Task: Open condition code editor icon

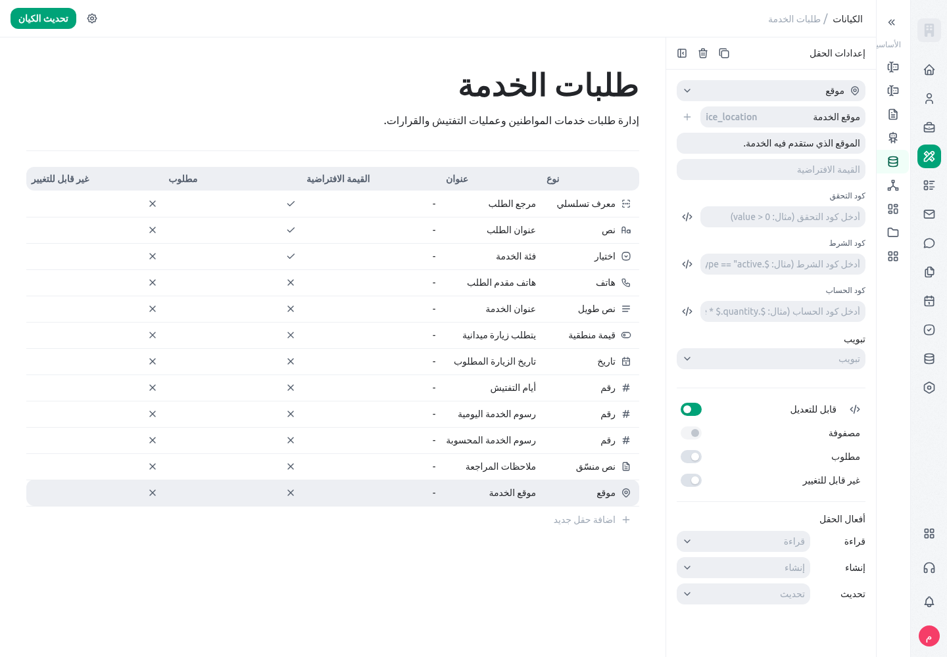Action: coord(687,264)
